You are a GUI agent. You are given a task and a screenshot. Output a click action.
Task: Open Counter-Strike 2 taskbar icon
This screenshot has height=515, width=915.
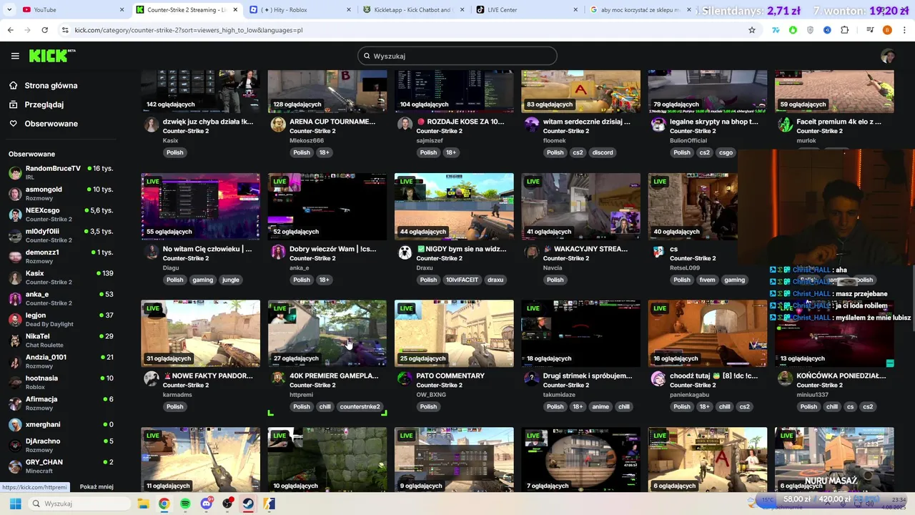pyautogui.click(x=269, y=504)
